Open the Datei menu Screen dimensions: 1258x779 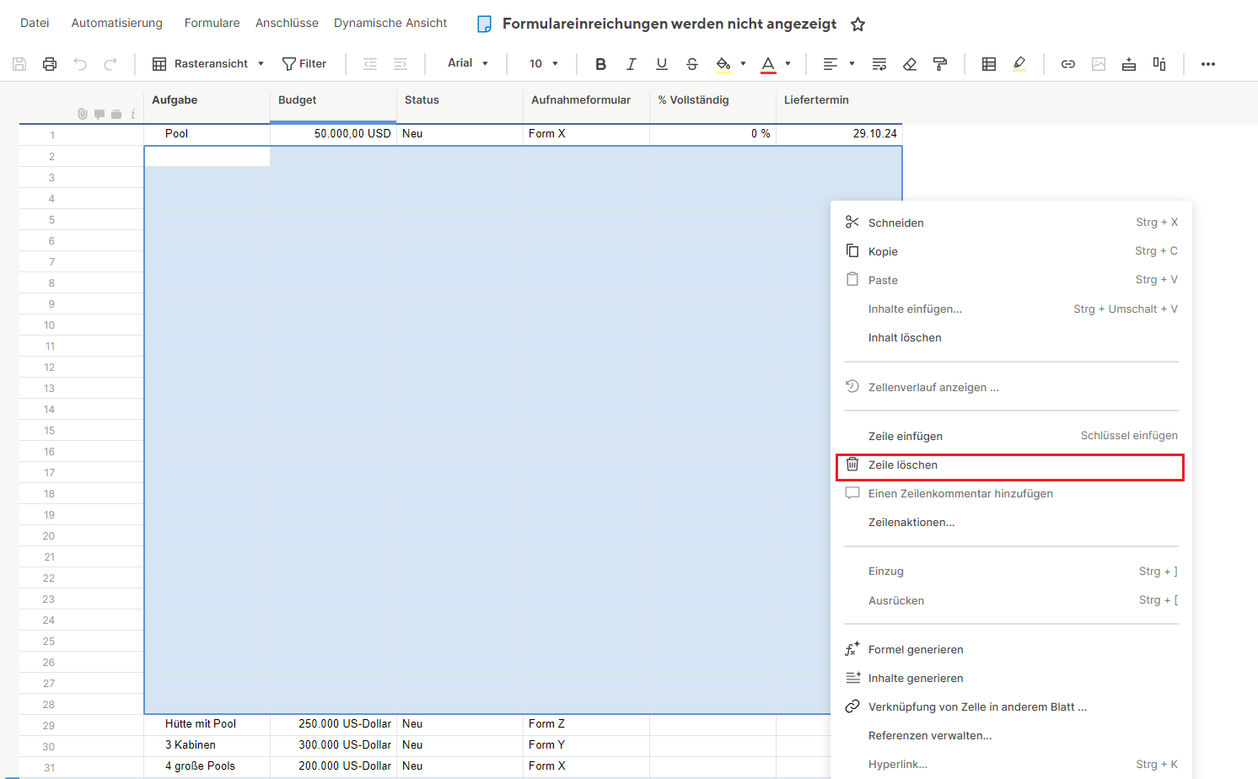35,23
